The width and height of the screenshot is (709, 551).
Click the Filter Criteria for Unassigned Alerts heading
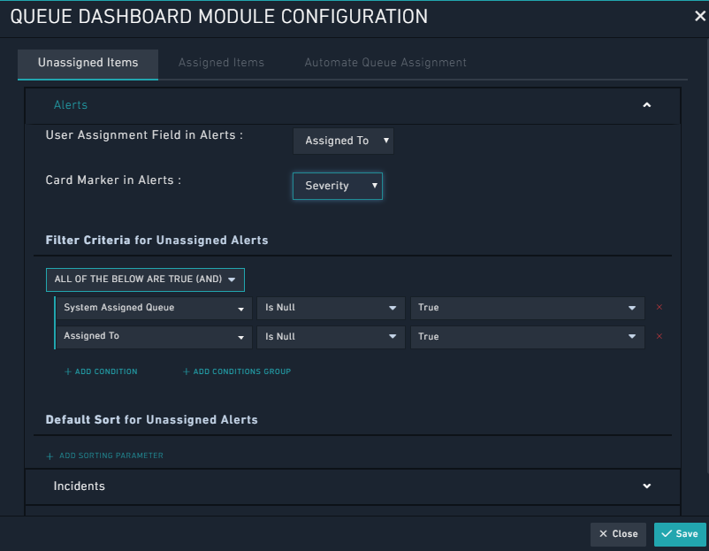pyautogui.click(x=156, y=241)
